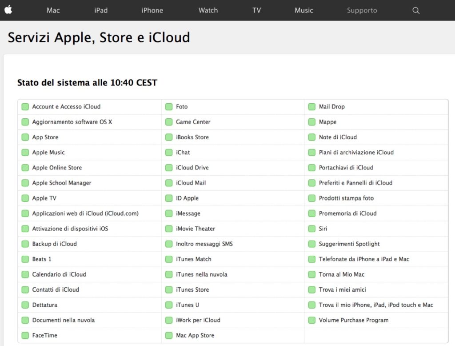The height and width of the screenshot is (346, 455).
Task: Open the search icon in the navigation bar
Action: point(415,10)
